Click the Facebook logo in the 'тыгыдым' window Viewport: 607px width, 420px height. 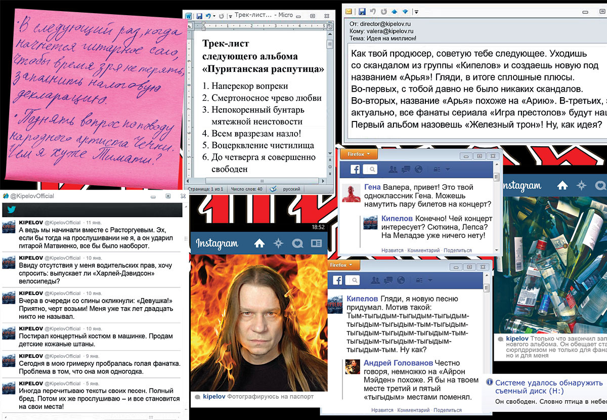click(336, 280)
